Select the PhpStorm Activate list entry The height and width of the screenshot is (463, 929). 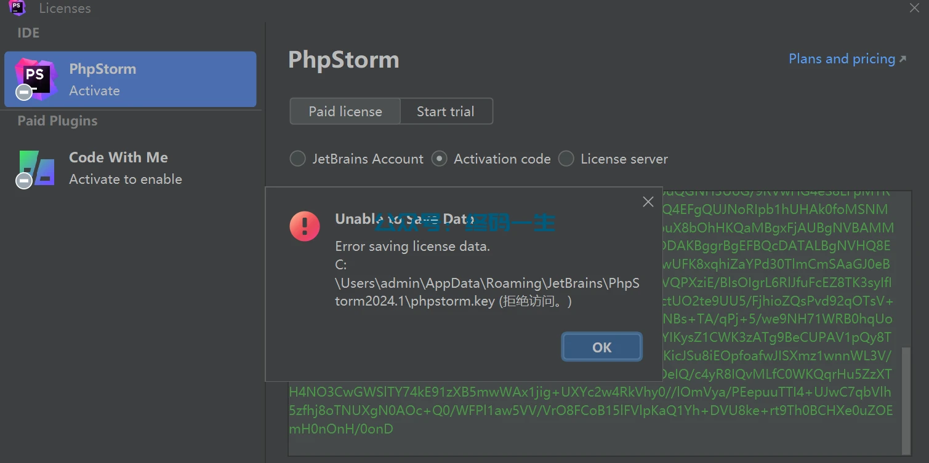coord(130,79)
